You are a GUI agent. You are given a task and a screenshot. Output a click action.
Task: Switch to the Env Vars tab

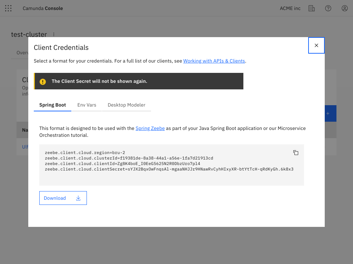[87, 105]
